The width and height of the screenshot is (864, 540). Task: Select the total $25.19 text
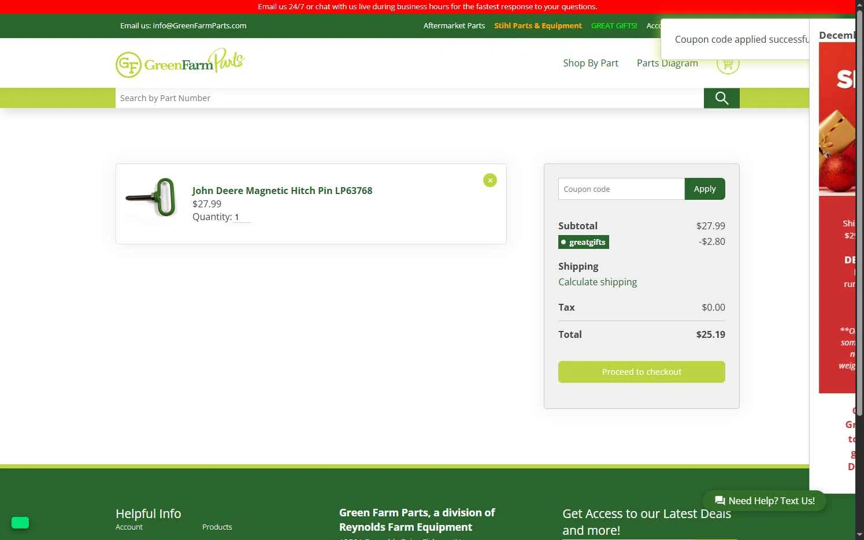(x=710, y=334)
